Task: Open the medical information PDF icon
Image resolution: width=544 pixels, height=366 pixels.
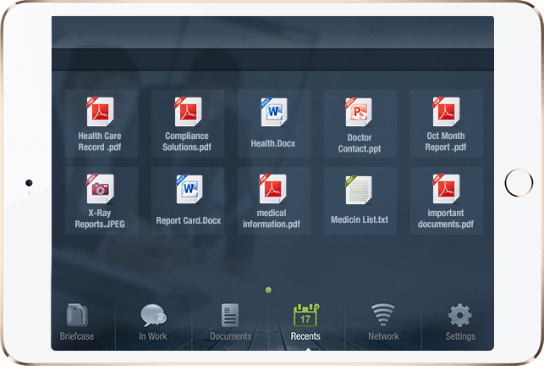Action: [272, 188]
